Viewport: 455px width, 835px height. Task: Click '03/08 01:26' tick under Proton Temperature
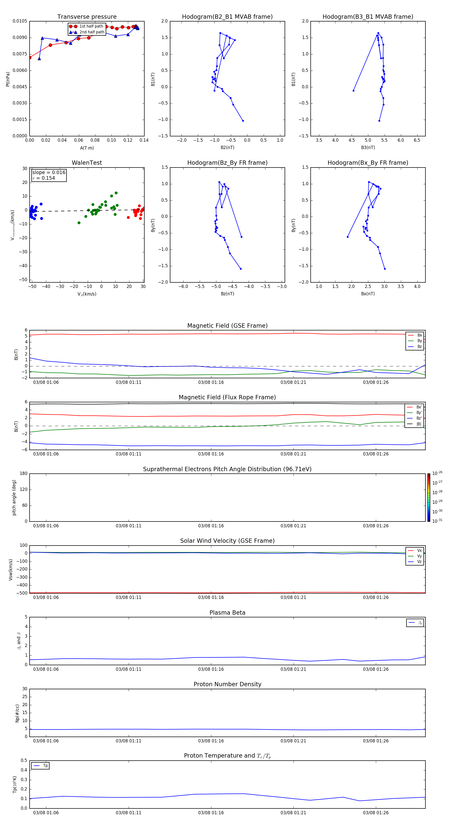376,813
